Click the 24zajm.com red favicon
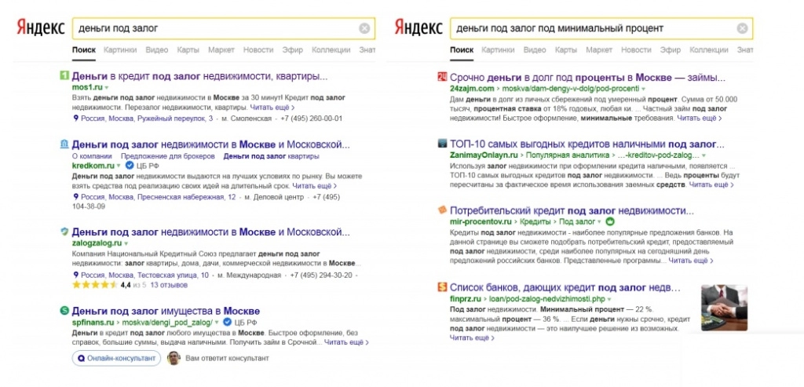Screen dimensions: 804x387 [x=443, y=77]
